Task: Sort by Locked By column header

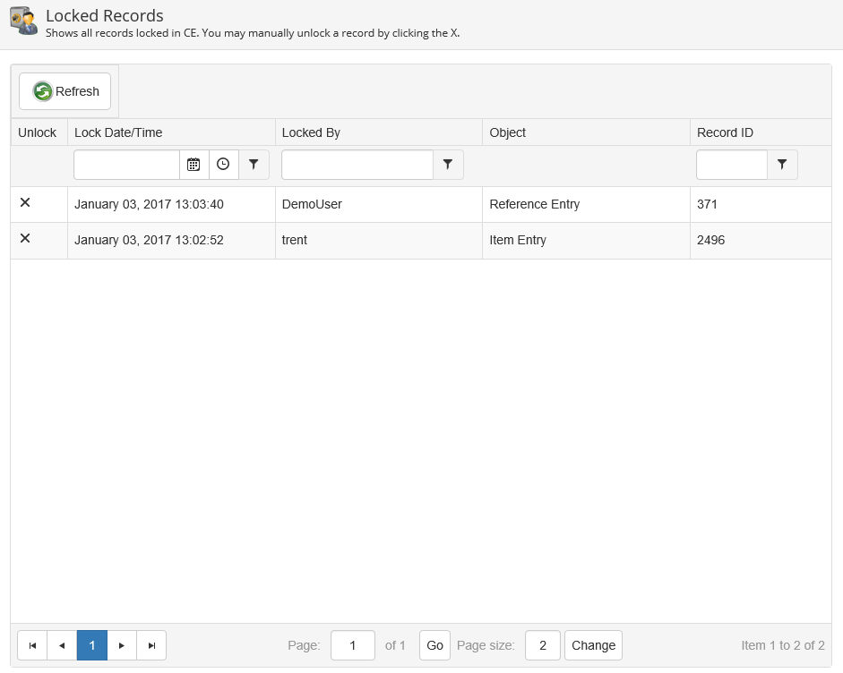Action: (x=311, y=132)
